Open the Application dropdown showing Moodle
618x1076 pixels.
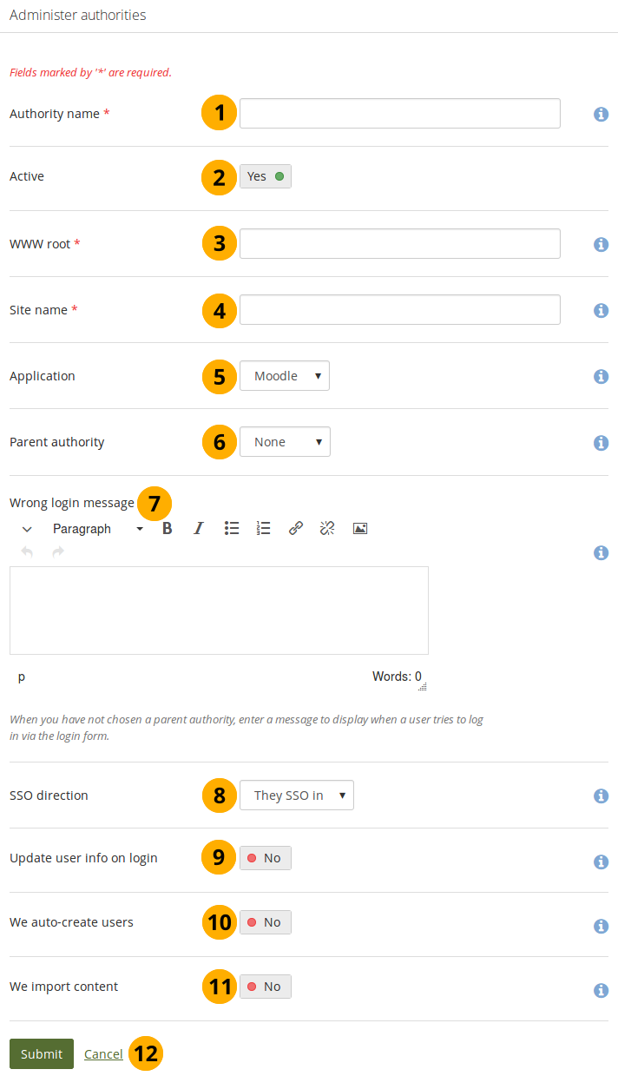(285, 376)
